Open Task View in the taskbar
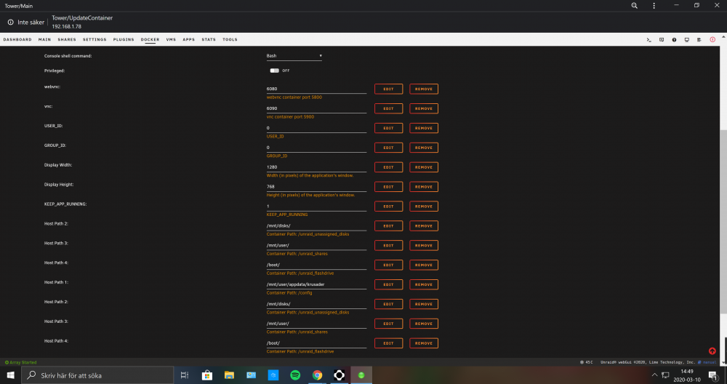The height and width of the screenshot is (384, 727). (x=185, y=375)
